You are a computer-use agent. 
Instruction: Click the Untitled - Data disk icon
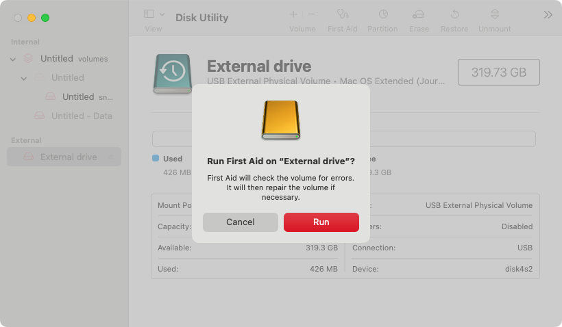[40, 116]
